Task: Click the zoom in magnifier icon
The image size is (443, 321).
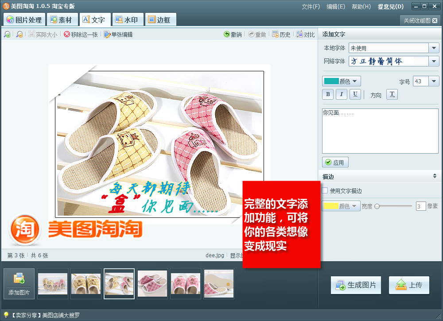Action: (7, 35)
